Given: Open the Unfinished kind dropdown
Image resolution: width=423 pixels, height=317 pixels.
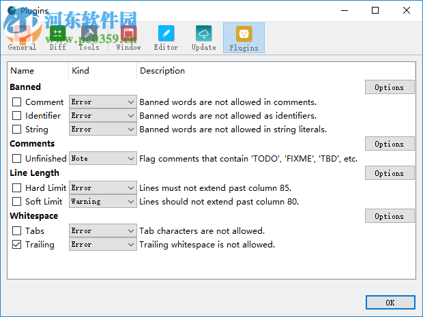Looking at the screenshot, I should coord(103,158).
